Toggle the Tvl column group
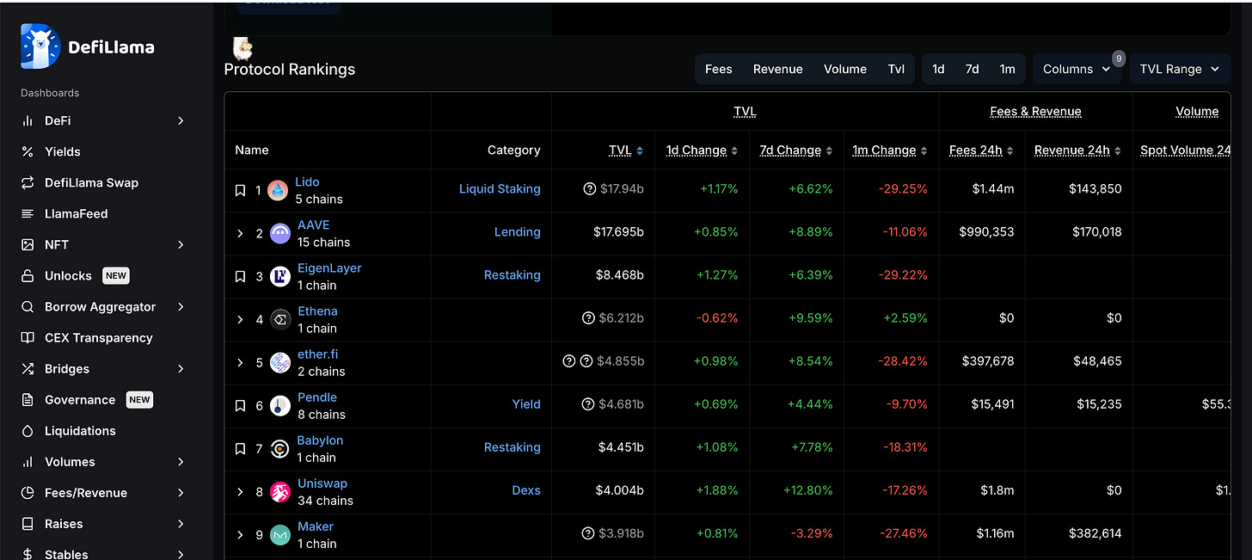 point(896,69)
